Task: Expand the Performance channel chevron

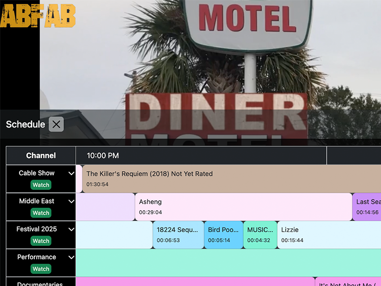Action: tap(71, 257)
